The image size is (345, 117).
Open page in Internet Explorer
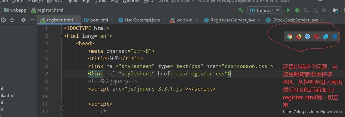tap(326, 37)
